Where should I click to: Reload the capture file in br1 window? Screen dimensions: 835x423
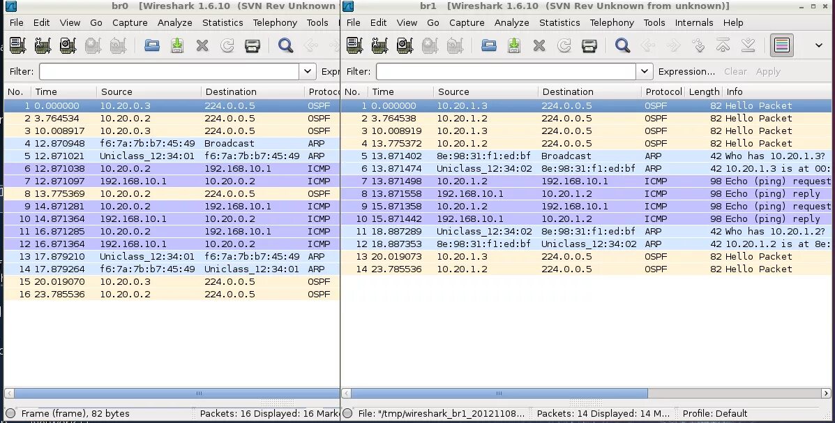(x=564, y=46)
